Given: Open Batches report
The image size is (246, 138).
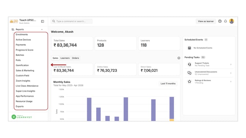Looking at the screenshot, I should pyautogui.click(x=20, y=55).
